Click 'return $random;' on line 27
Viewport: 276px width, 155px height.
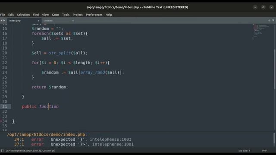point(50,87)
